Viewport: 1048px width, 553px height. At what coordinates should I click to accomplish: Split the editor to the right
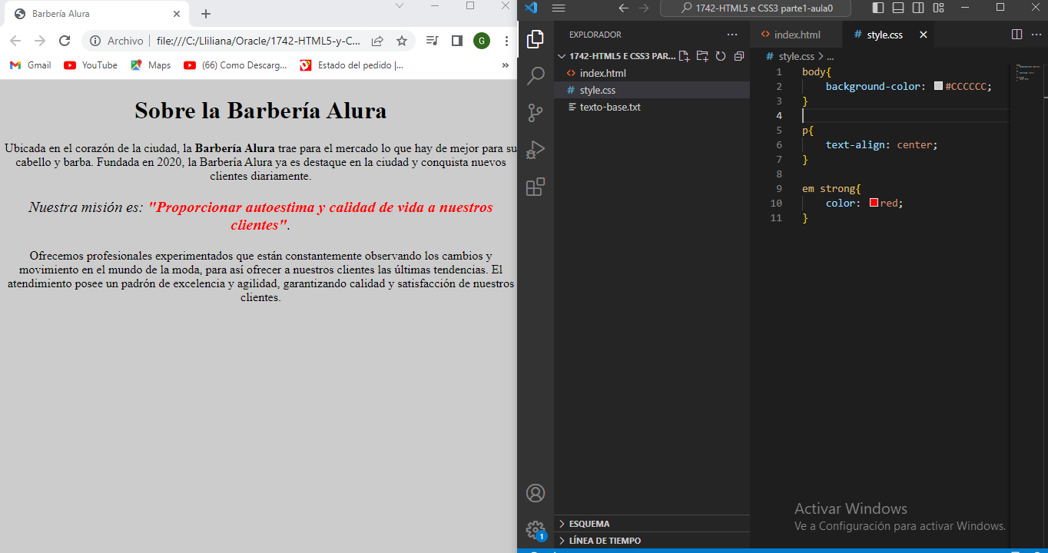1016,35
